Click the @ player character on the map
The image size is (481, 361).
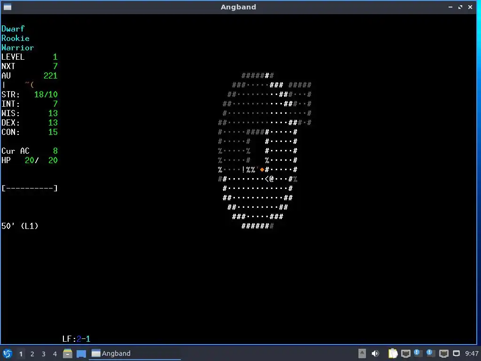[272, 179]
